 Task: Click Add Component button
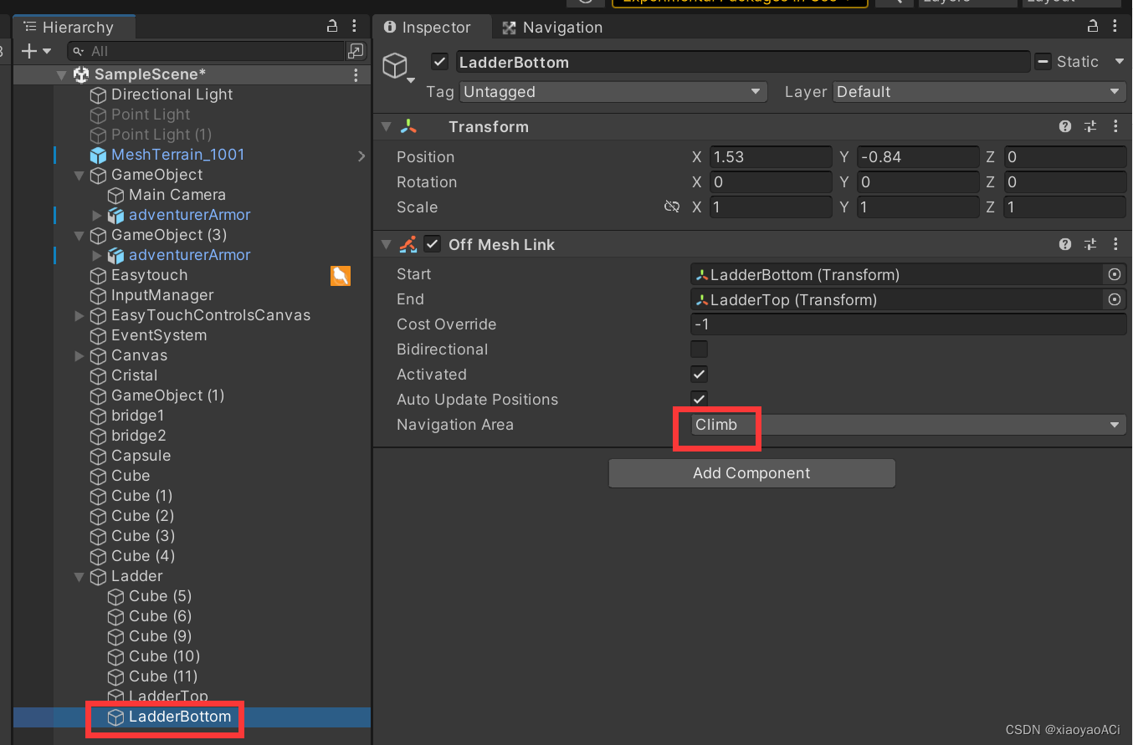[x=751, y=473]
